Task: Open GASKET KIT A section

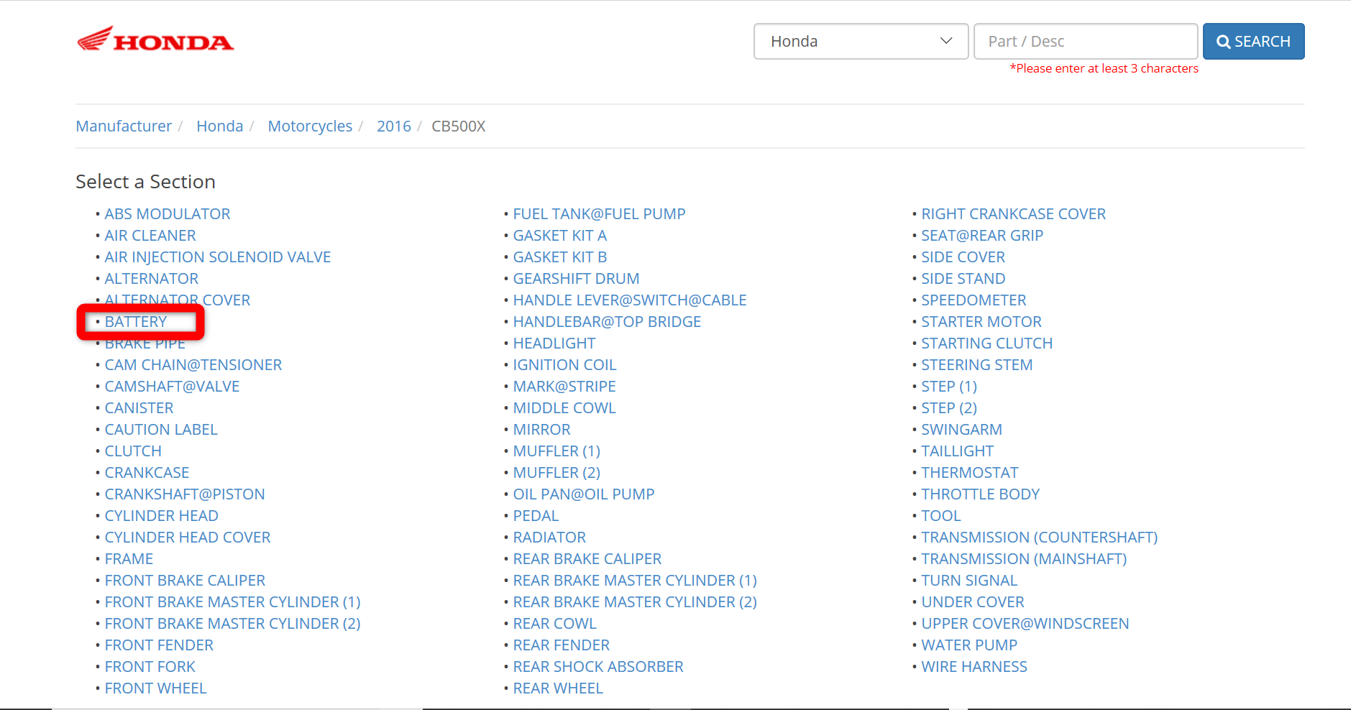Action: [560, 236]
